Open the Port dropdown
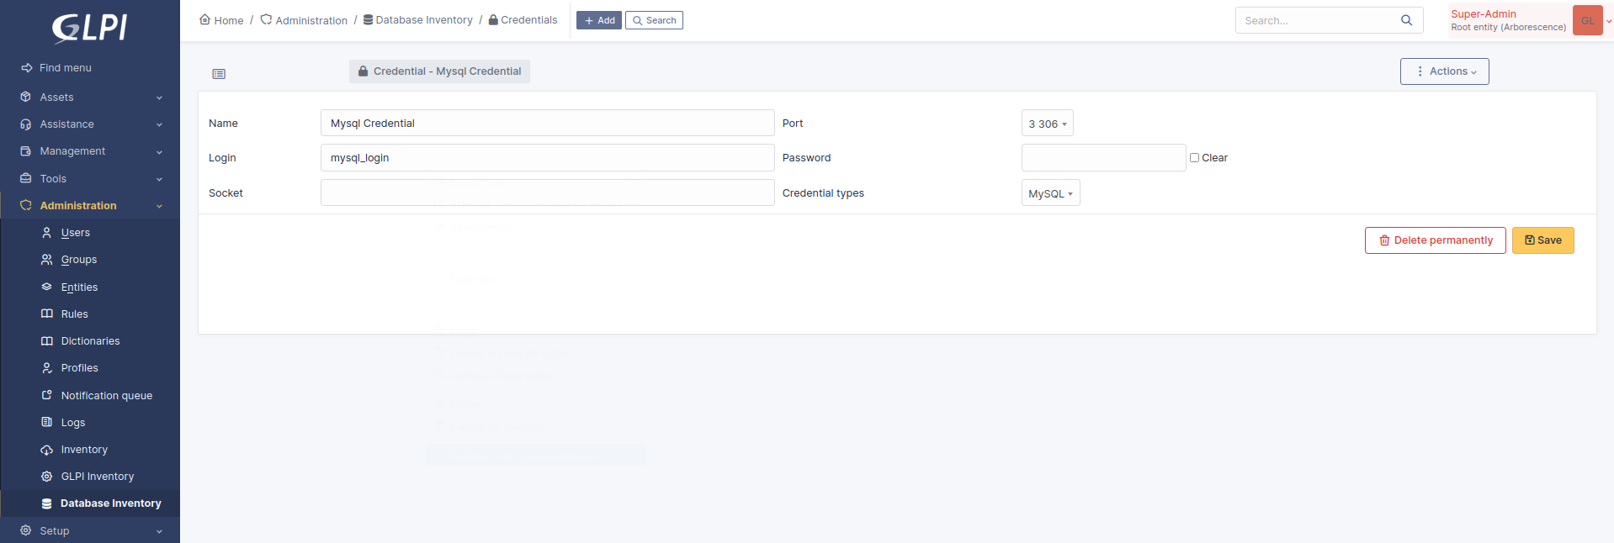The height and width of the screenshot is (543, 1614). (1048, 124)
